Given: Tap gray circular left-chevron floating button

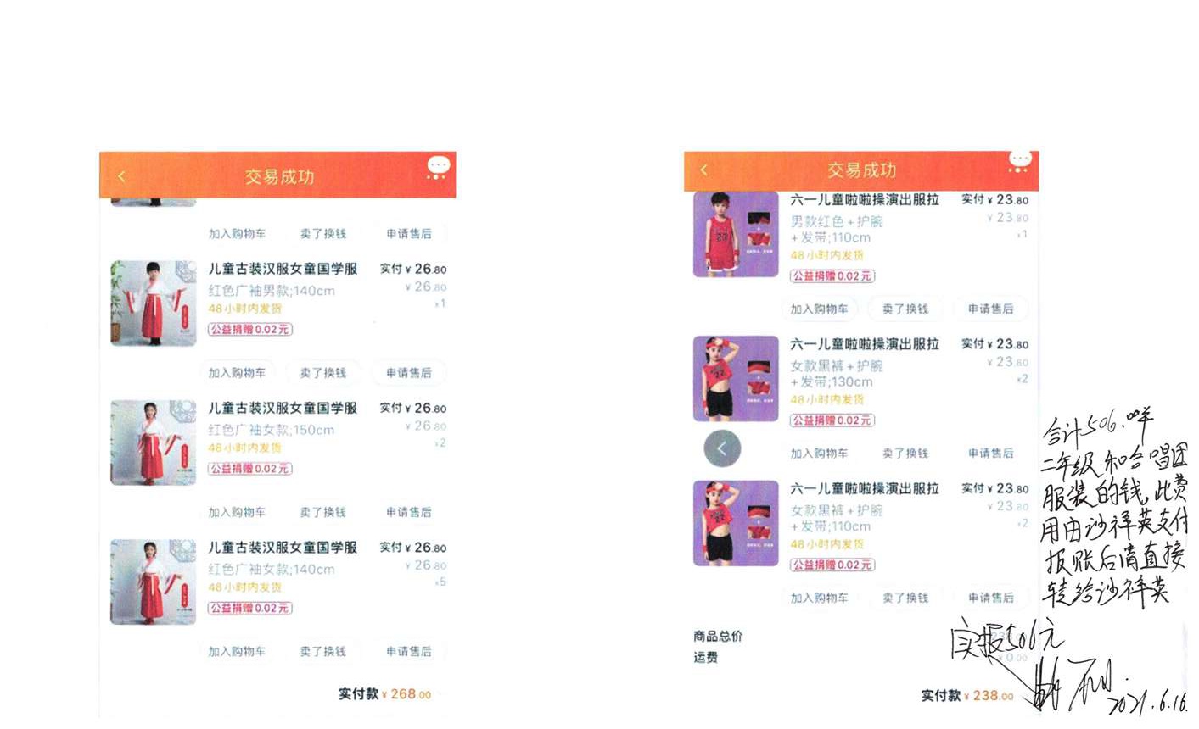Looking at the screenshot, I should (x=722, y=448).
